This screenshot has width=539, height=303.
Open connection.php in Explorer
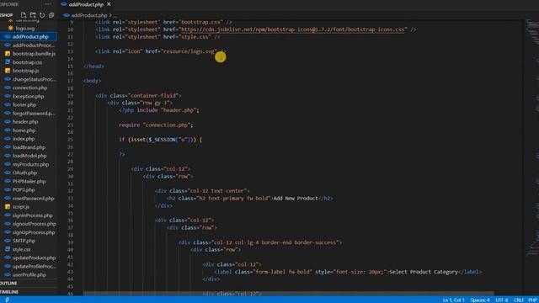(x=29, y=88)
